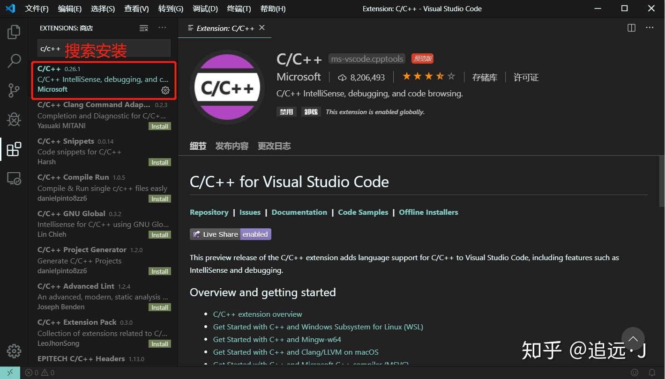Open the 编辑(E) menu
The image size is (665, 379).
pos(69,8)
